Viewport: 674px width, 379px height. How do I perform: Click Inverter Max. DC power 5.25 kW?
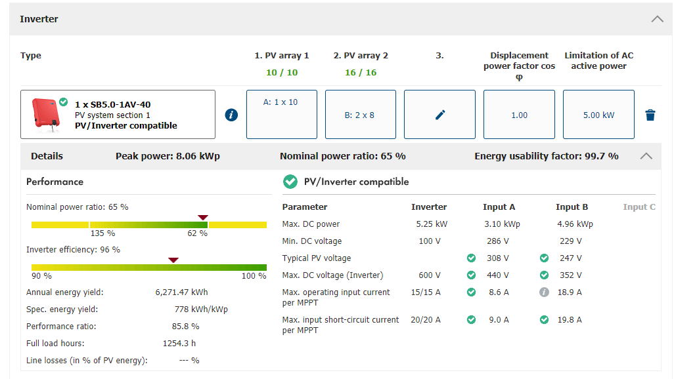(x=432, y=224)
